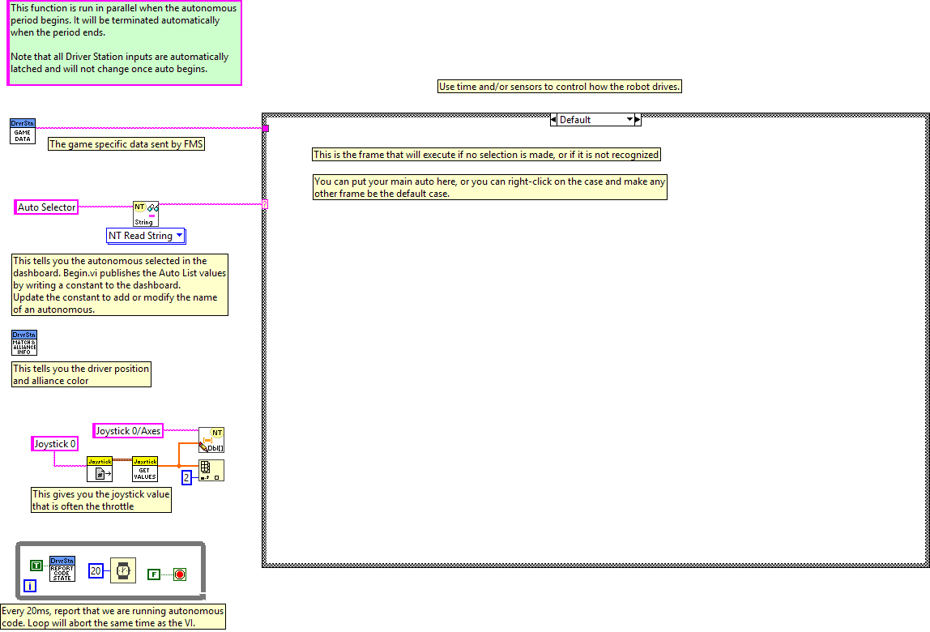Select the NT Read String node icon
The height and width of the screenshot is (632, 930).
146,214
